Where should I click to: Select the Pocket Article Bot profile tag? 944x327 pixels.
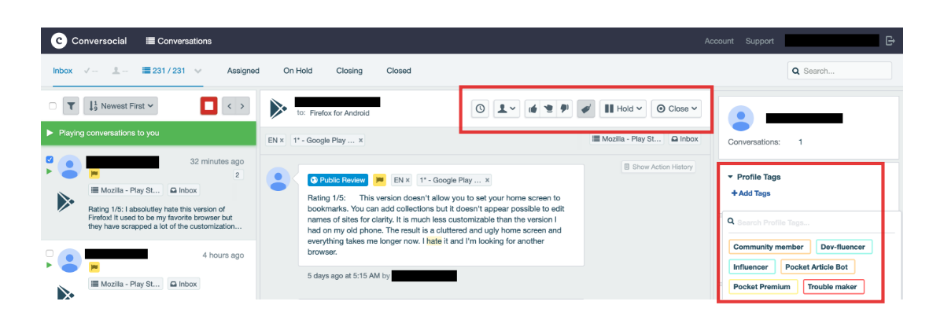coord(818,267)
